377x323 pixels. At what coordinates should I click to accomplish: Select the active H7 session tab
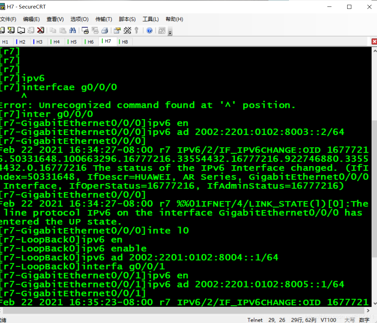pos(108,41)
